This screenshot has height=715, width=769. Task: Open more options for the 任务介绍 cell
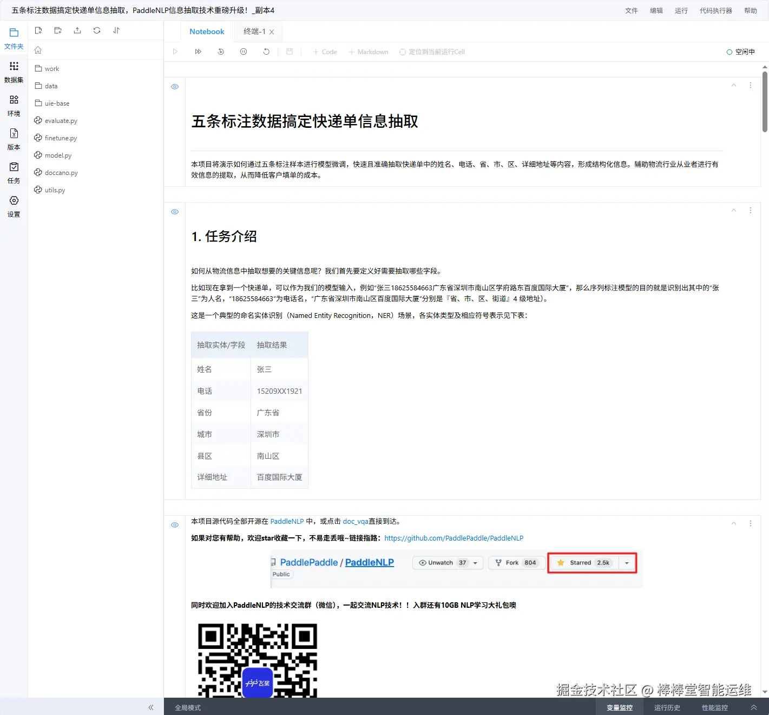point(751,210)
